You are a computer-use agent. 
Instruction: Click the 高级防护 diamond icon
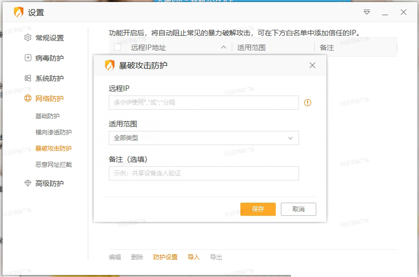pos(28,183)
